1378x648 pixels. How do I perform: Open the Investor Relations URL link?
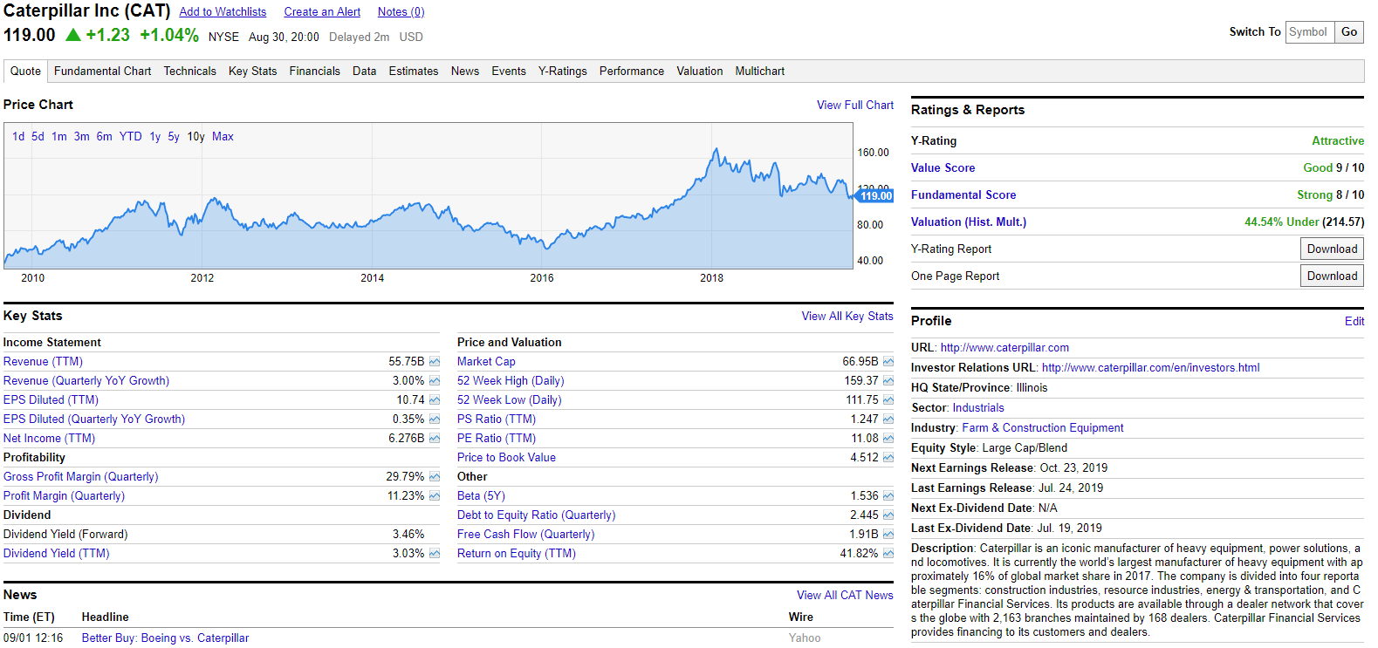tap(1151, 367)
